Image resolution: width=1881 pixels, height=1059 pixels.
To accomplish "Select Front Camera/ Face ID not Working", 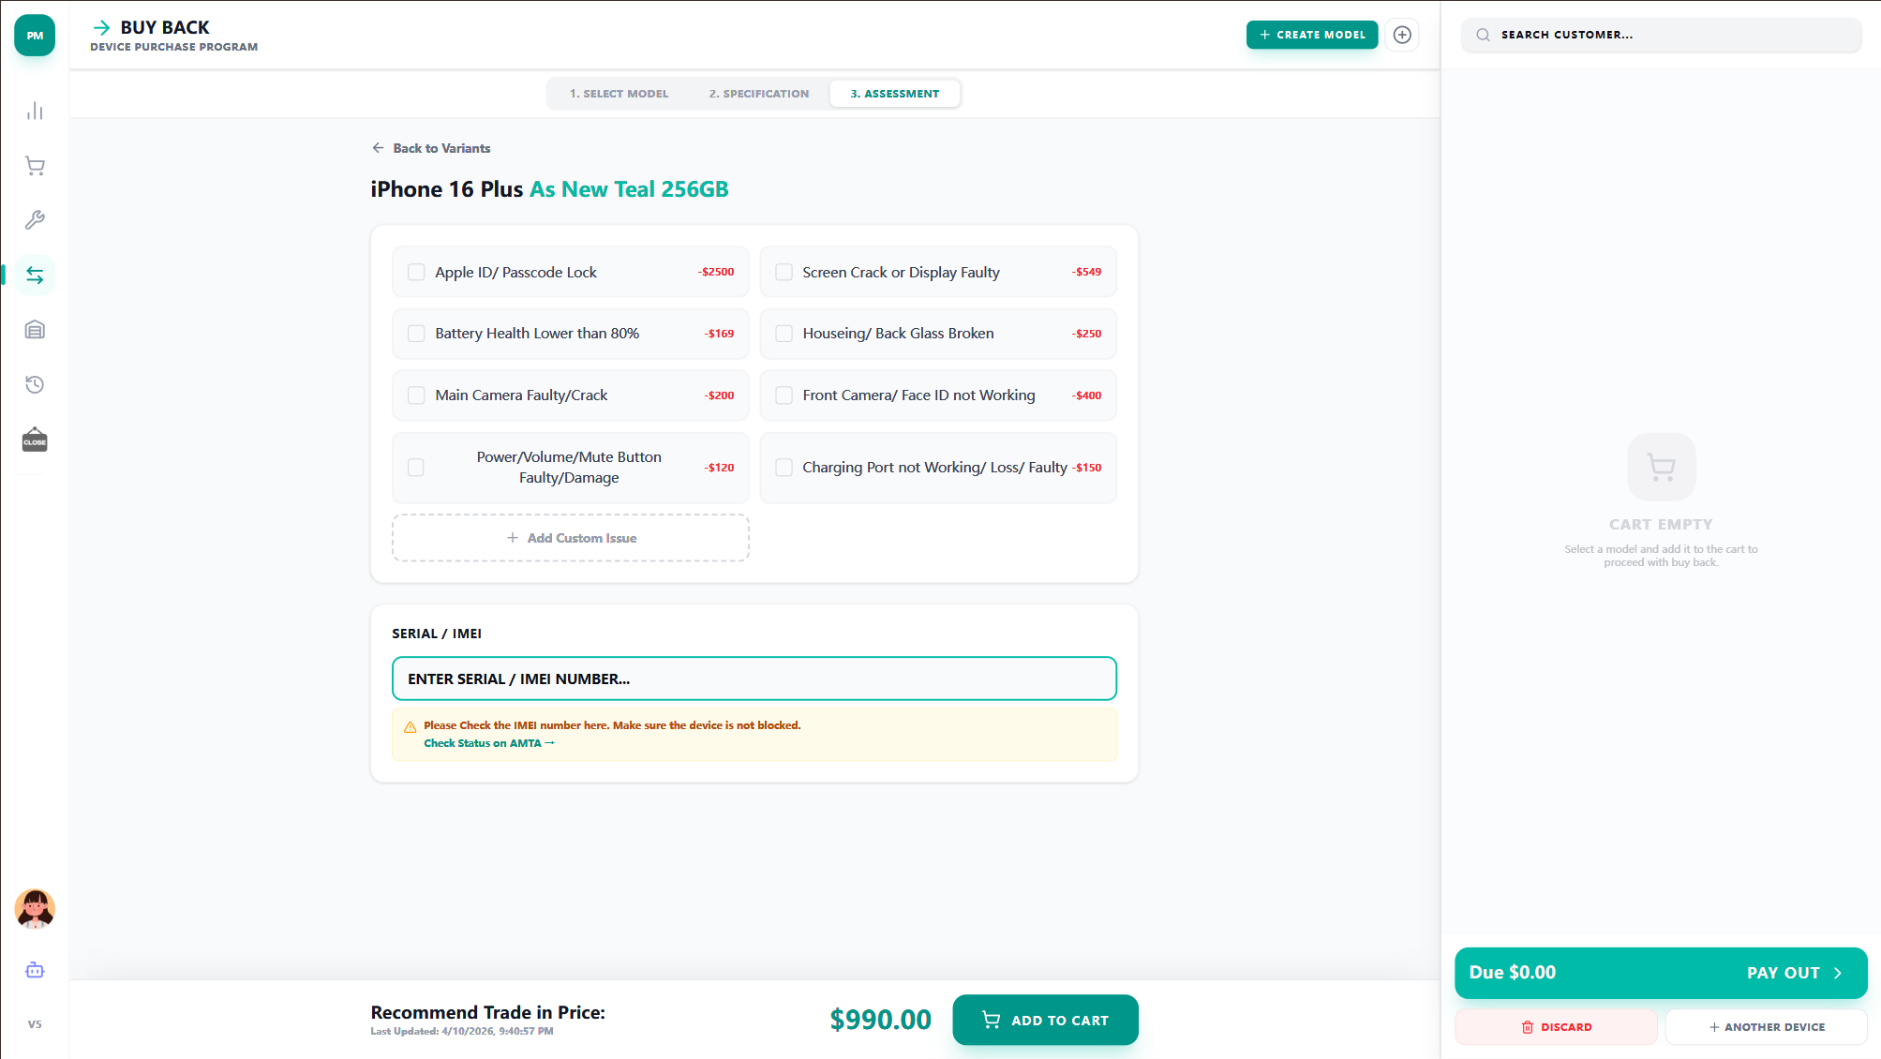I will coord(784,395).
